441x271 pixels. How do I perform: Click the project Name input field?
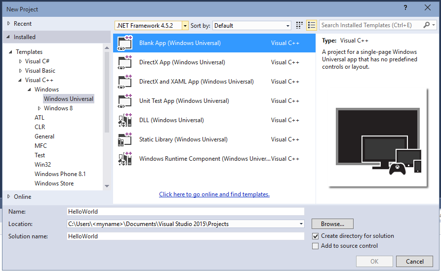coord(186,212)
